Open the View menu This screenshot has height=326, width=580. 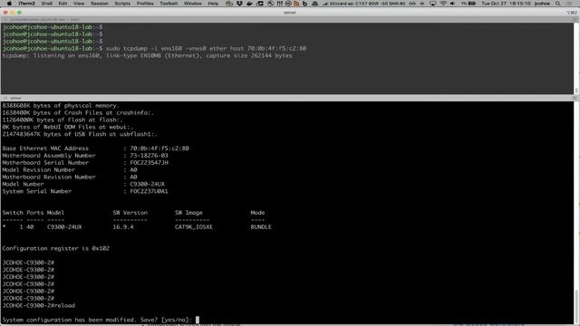click(79, 4)
